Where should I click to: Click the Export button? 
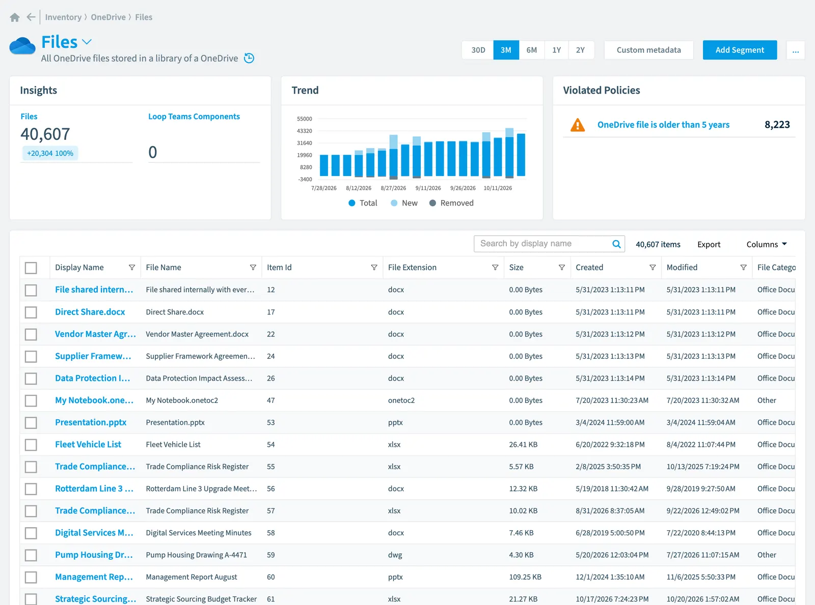[x=709, y=244]
